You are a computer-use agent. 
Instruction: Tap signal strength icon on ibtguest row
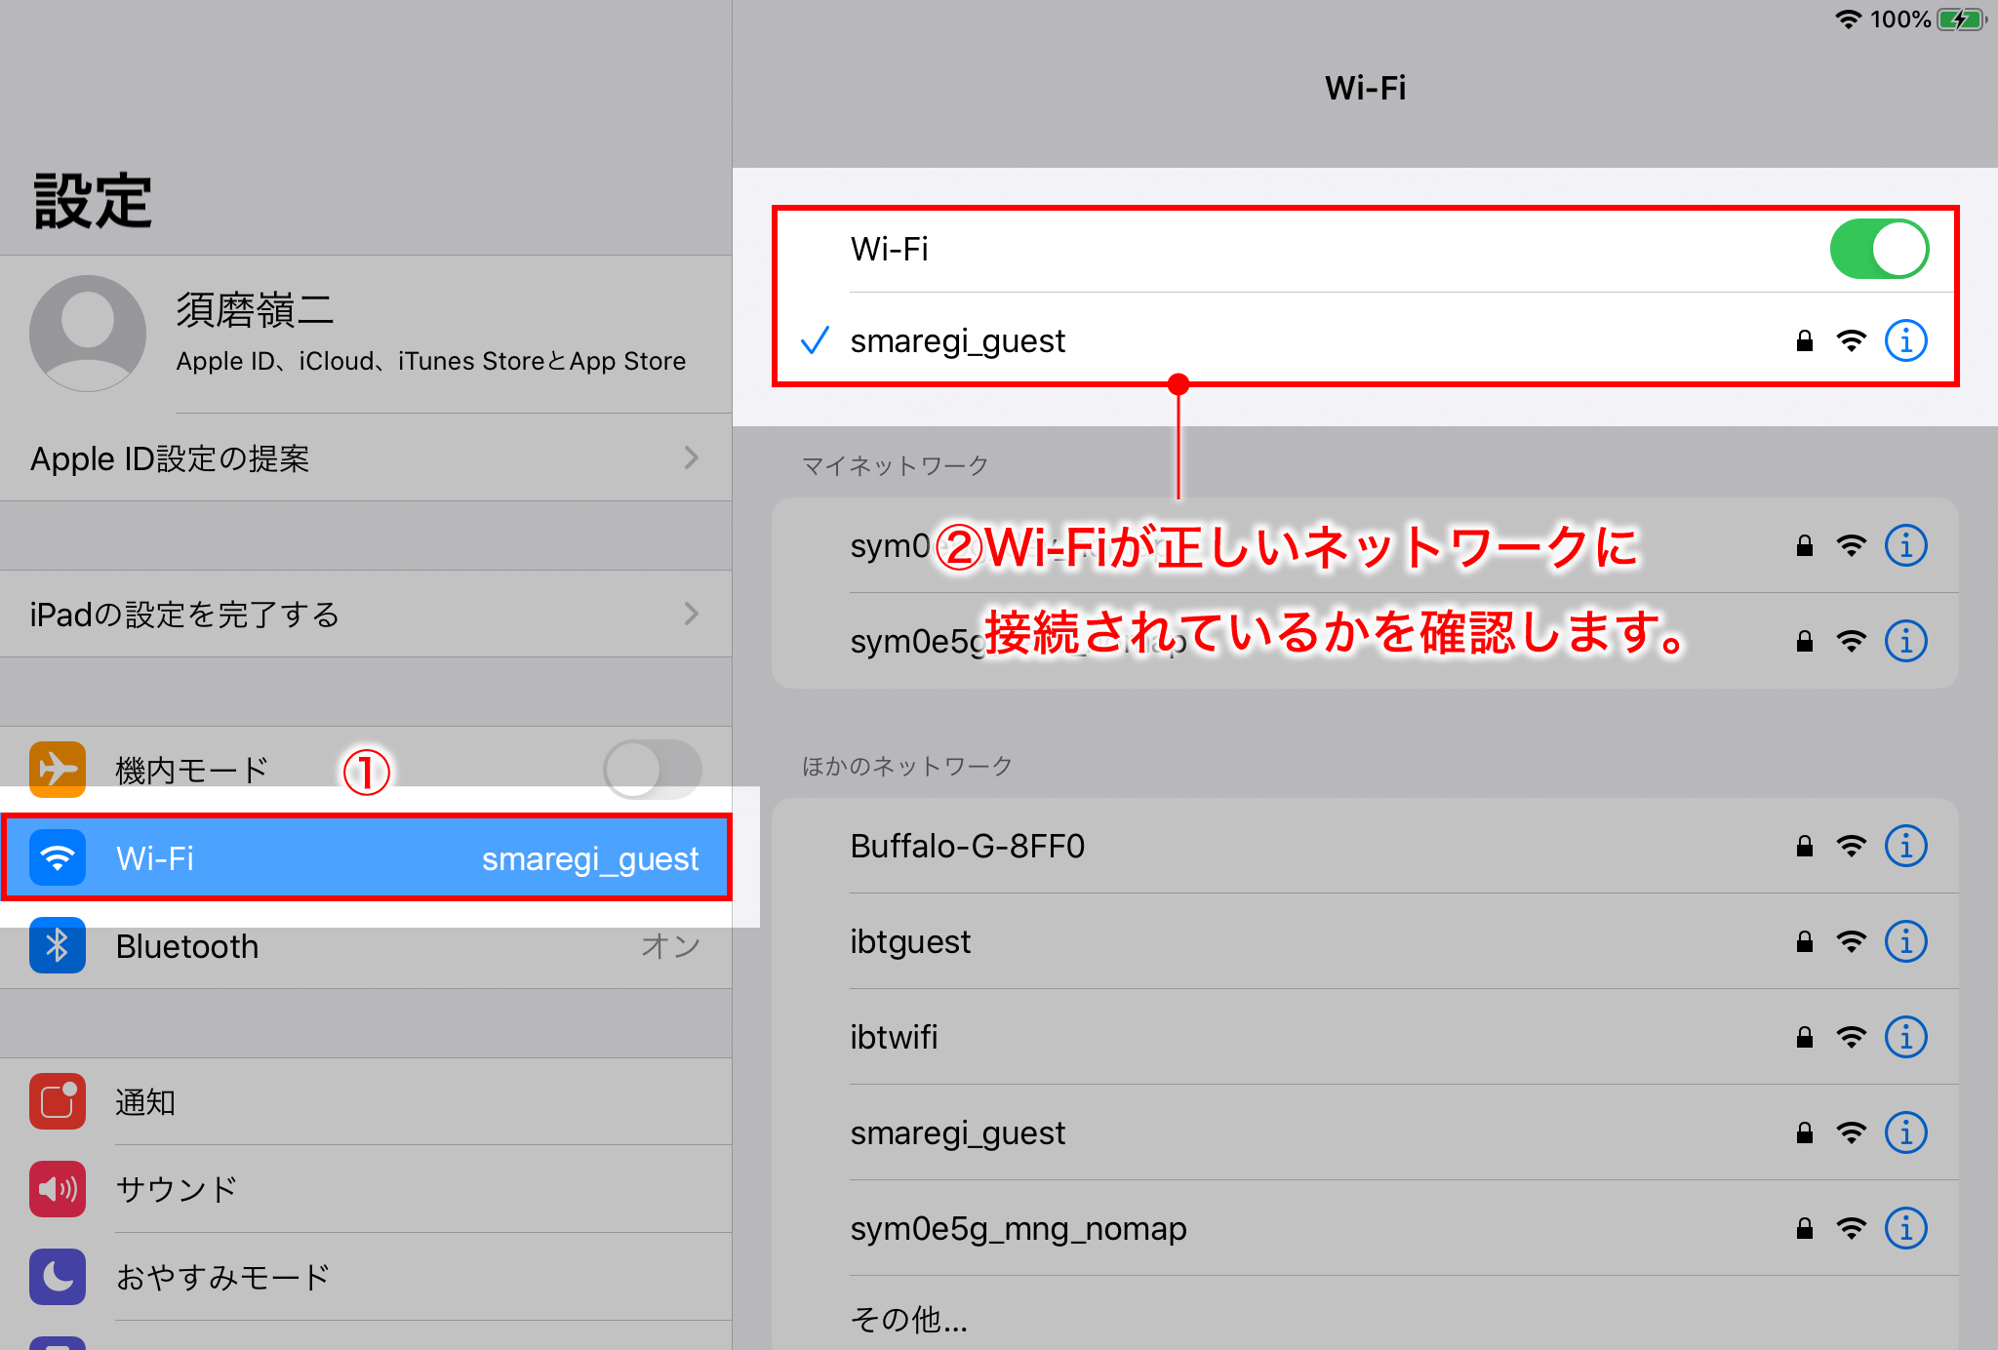1851,941
